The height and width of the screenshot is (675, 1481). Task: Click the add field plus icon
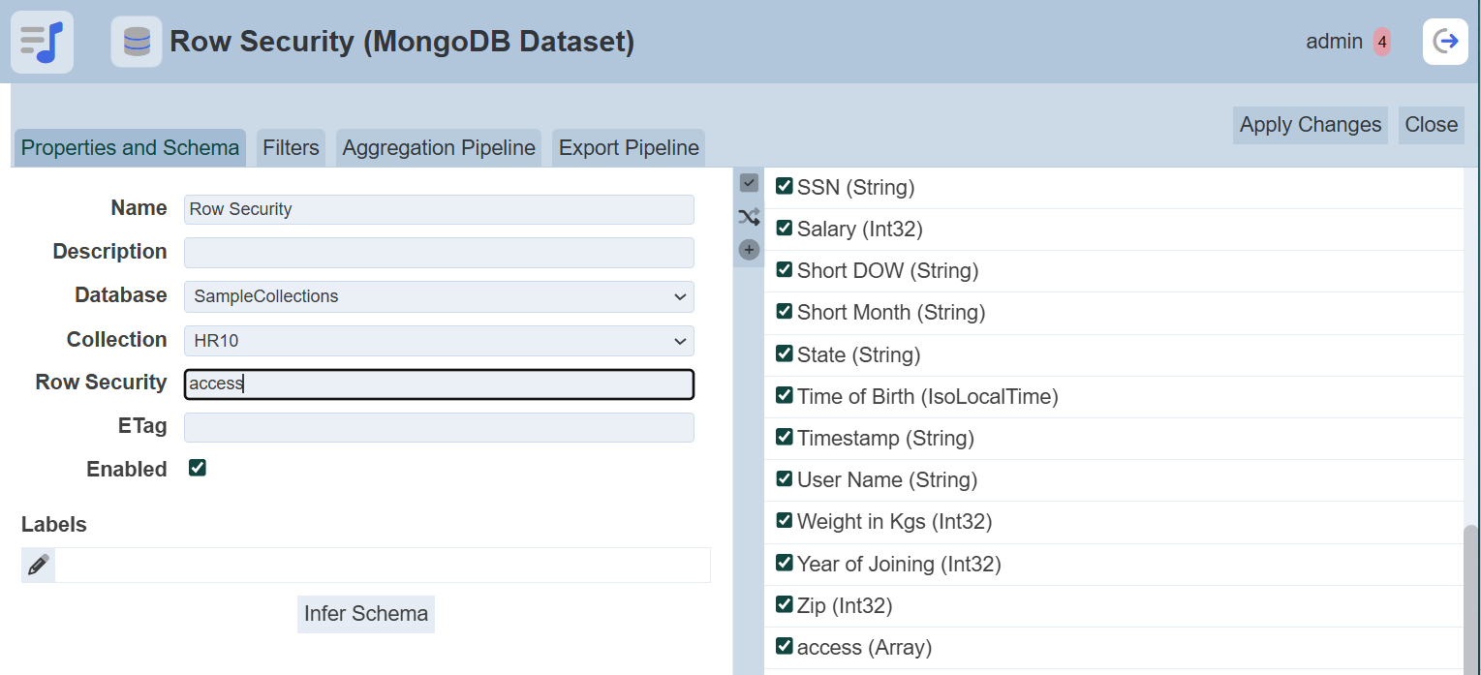click(x=749, y=250)
